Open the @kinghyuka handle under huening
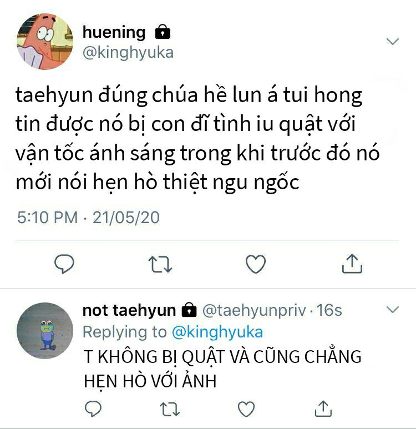Image resolution: width=416 pixels, height=429 pixels. pos(128,53)
